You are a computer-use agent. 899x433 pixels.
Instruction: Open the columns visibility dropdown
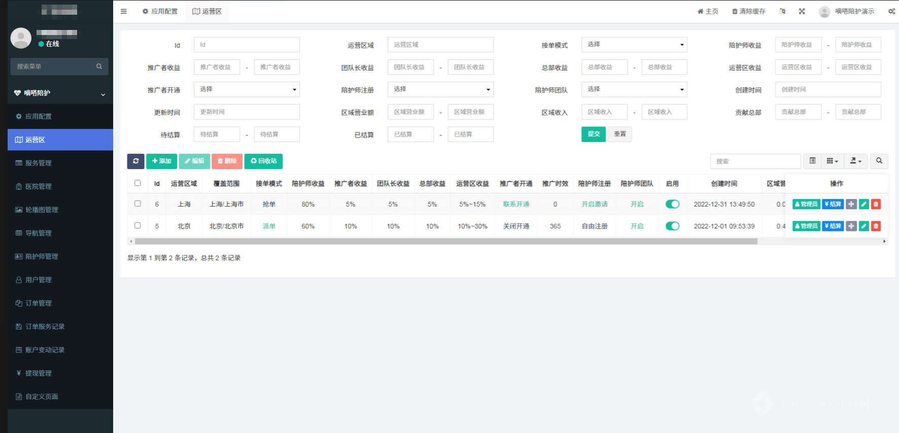(832, 161)
